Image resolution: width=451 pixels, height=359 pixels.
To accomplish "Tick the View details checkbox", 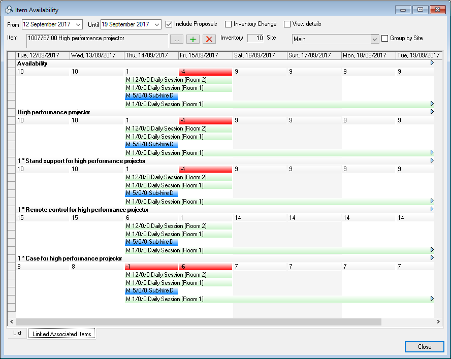I will (x=287, y=24).
